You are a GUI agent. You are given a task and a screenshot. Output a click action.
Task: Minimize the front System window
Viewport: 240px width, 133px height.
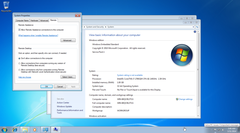pyautogui.click(x=185, y=23)
